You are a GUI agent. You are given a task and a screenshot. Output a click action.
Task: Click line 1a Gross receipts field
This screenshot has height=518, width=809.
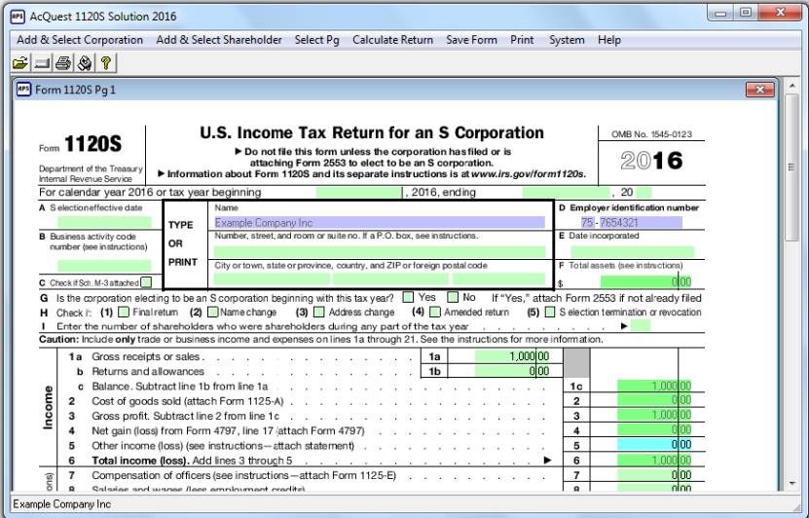coord(512,356)
